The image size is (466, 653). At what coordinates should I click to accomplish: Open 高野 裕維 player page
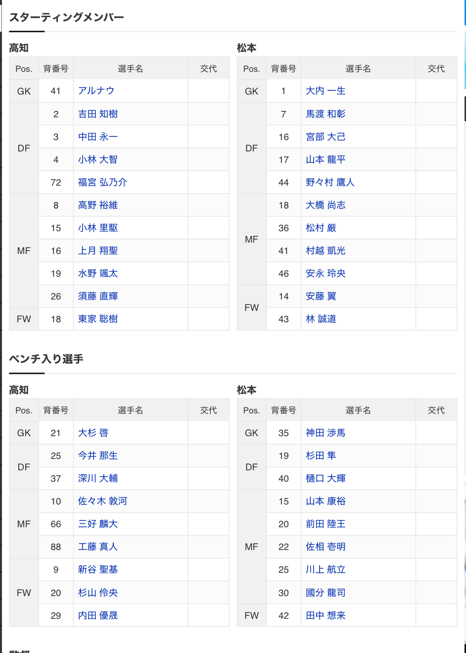(x=98, y=205)
